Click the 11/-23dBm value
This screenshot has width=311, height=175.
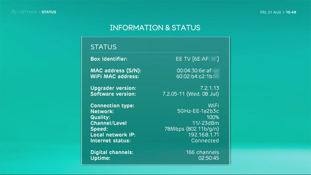coord(206,123)
